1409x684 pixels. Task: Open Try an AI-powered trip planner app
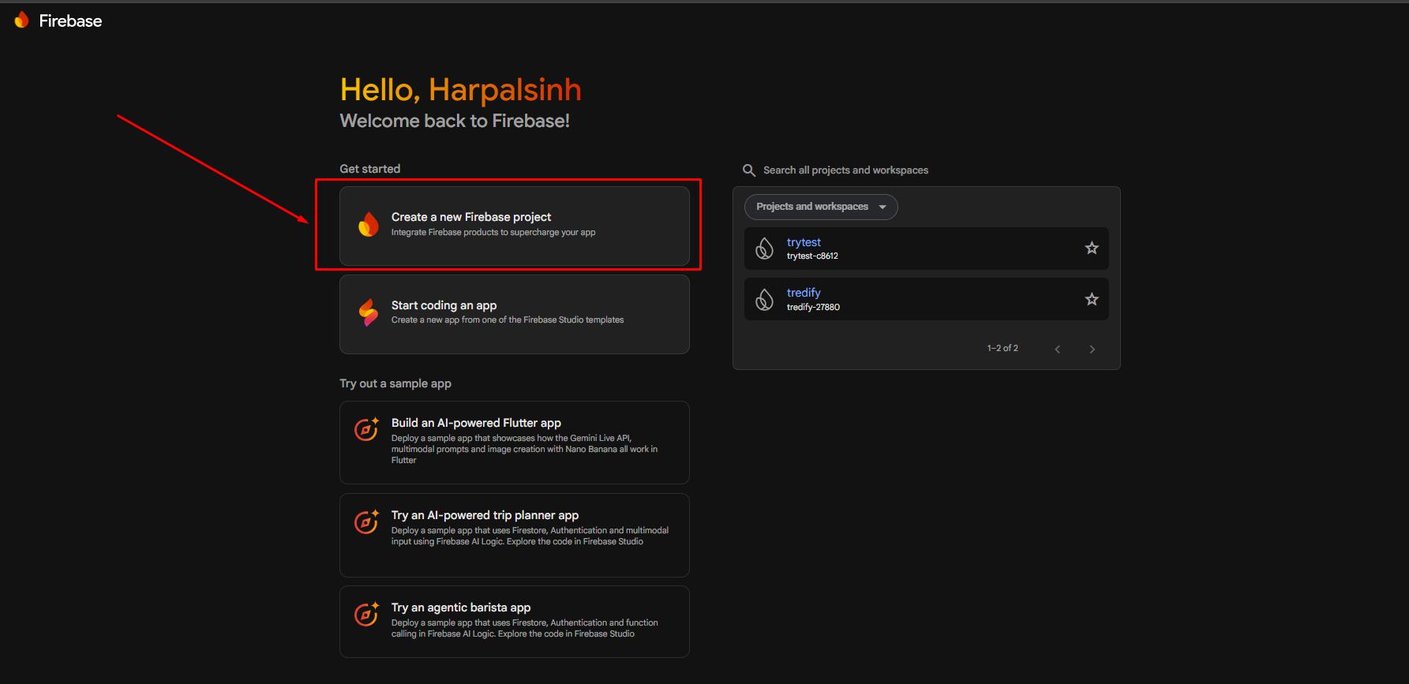coord(515,535)
